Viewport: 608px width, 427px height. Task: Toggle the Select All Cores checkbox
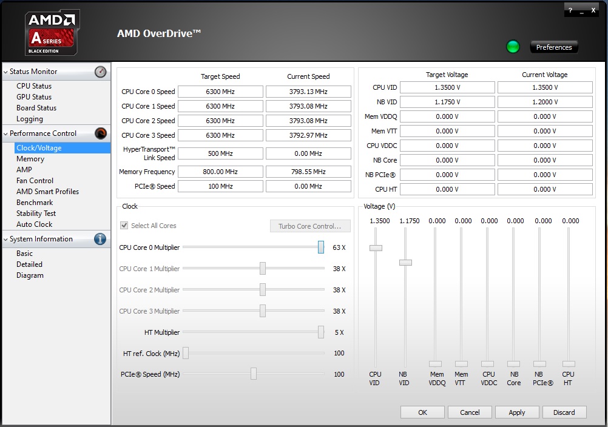coord(124,226)
